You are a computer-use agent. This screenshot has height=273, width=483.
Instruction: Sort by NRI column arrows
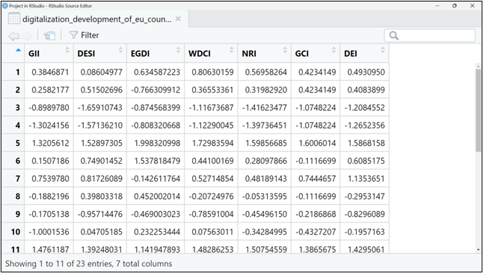point(285,49)
